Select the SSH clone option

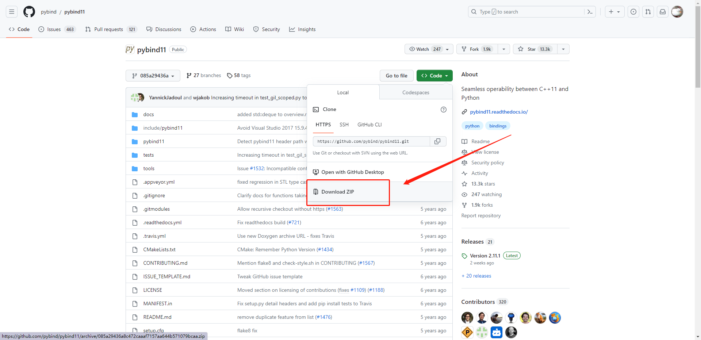[x=344, y=125]
